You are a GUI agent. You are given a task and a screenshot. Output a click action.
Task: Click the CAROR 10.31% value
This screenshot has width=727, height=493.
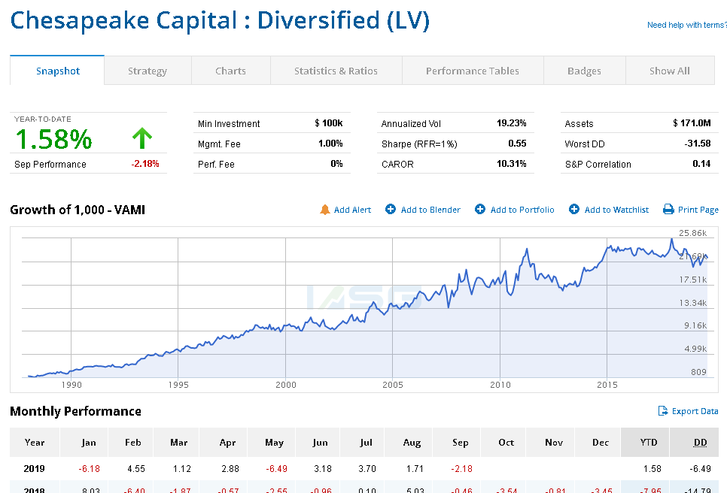coord(512,164)
